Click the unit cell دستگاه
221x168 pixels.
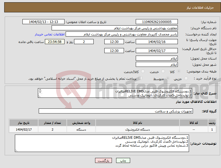[81, 129]
